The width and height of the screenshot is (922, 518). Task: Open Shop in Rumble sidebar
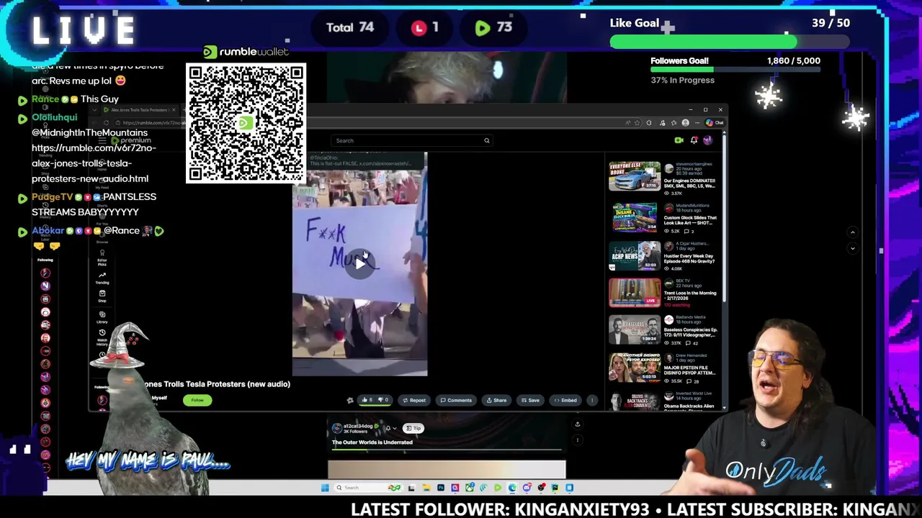pyautogui.click(x=102, y=295)
